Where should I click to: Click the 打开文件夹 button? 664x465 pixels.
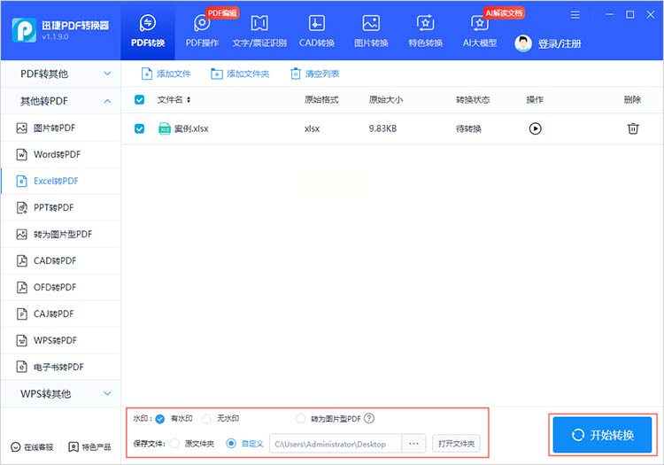[x=456, y=444]
